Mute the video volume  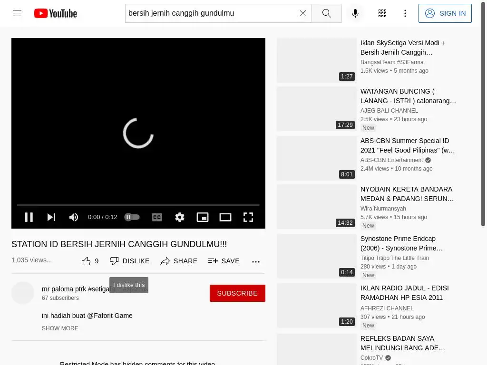[74, 217]
